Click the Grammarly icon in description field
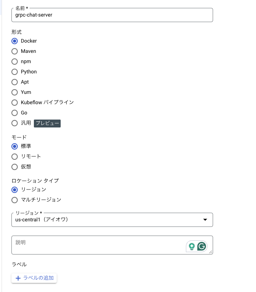The height and width of the screenshot is (292, 256). 202,247
